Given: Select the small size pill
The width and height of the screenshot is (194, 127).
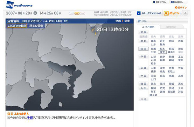Looking at the screenshot, I should pos(71,13).
